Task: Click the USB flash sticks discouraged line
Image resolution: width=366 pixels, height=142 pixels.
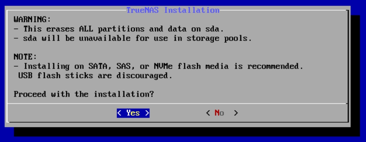Action: [x=95, y=76]
